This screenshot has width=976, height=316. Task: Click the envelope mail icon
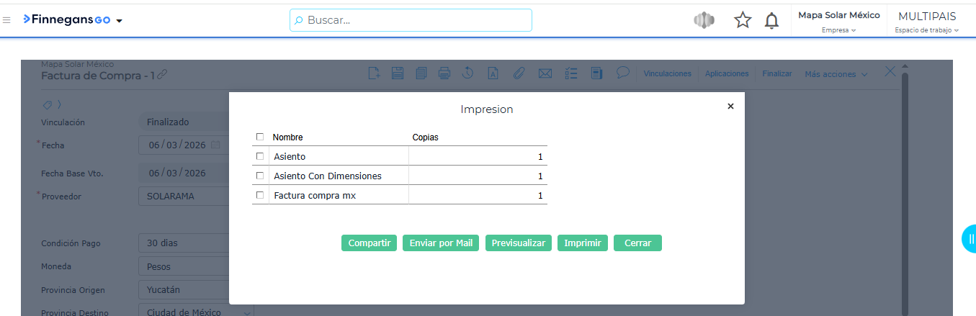point(545,73)
